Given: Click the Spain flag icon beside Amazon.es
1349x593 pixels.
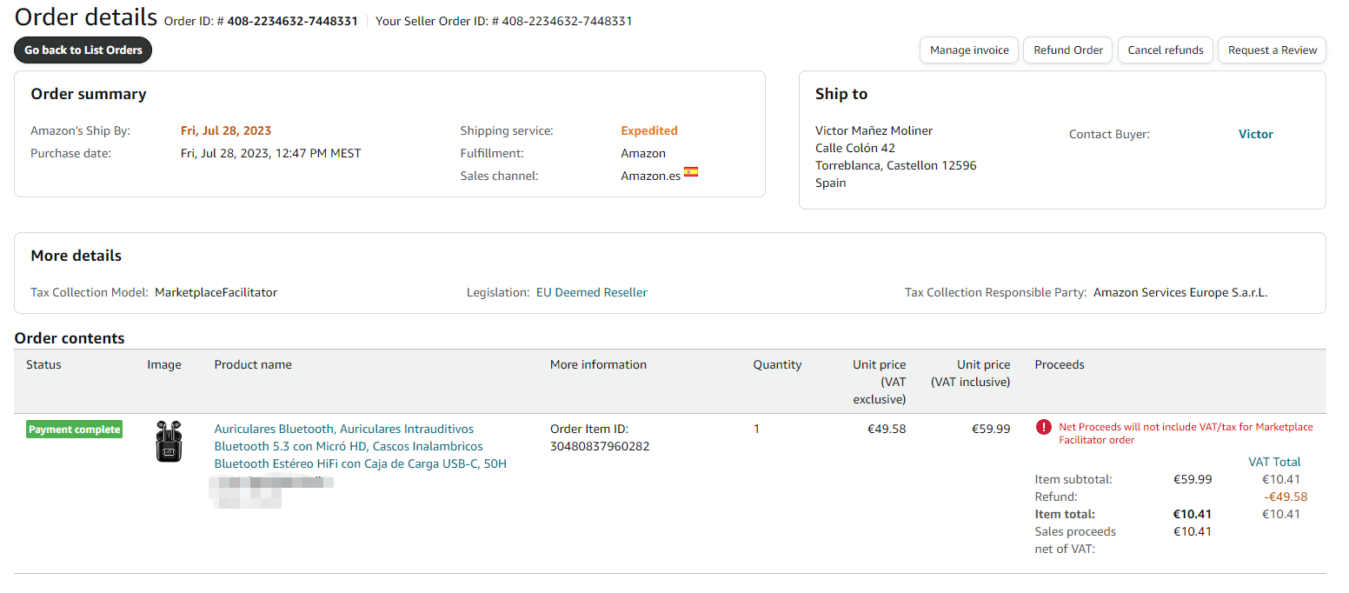Looking at the screenshot, I should [691, 172].
